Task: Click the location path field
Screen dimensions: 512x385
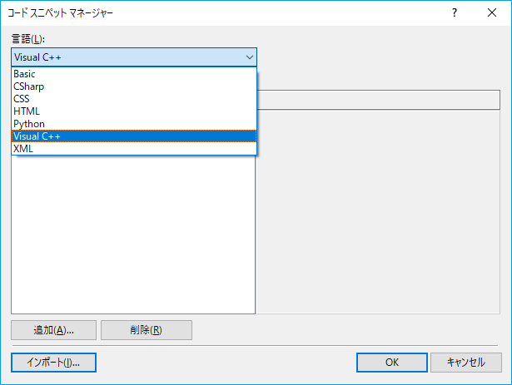Action: click(x=379, y=100)
